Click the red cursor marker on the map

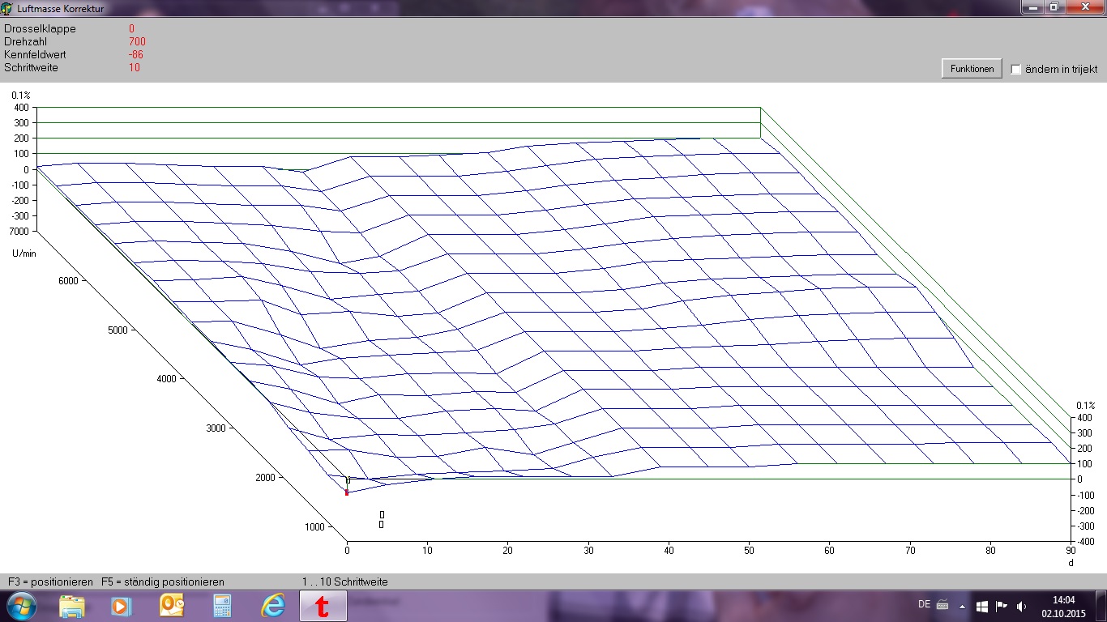pos(347,492)
